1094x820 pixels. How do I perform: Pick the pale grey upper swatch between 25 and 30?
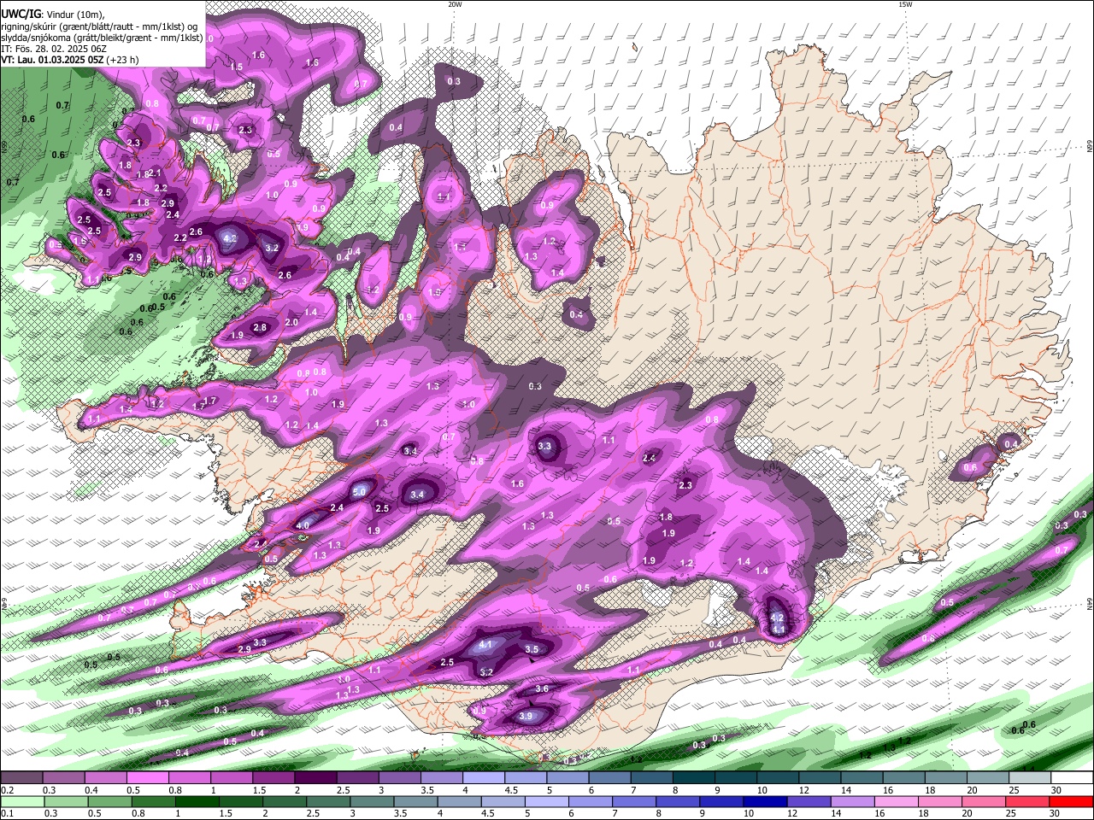pos(1029,778)
